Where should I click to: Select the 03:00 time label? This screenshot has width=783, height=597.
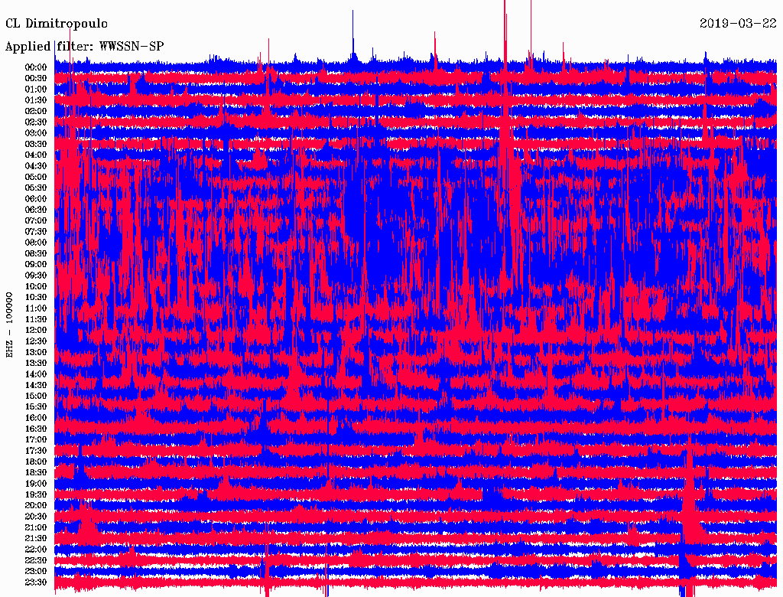coord(36,133)
